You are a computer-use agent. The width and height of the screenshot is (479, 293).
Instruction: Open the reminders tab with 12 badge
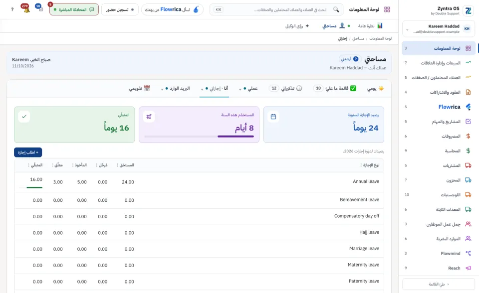coord(285,89)
